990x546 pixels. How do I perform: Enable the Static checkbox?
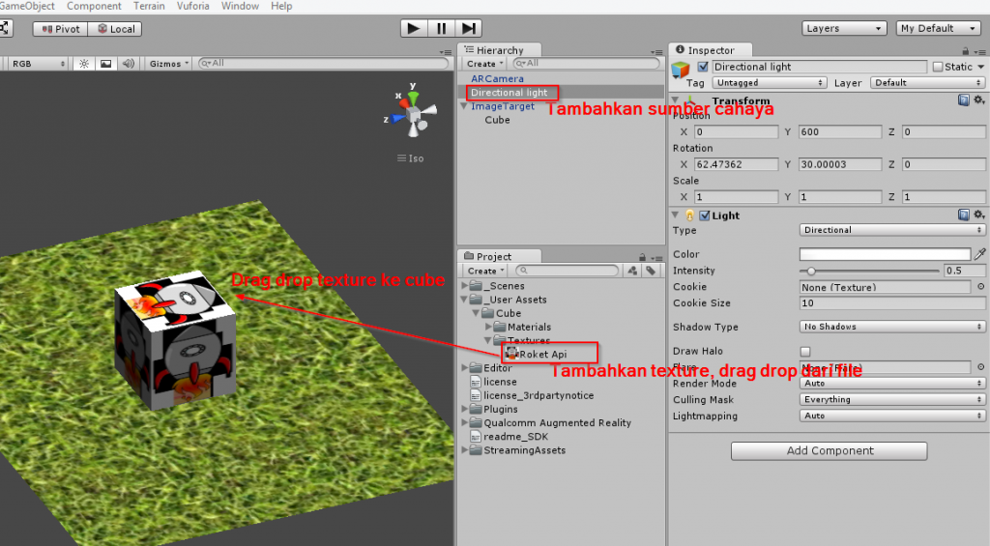(x=937, y=67)
